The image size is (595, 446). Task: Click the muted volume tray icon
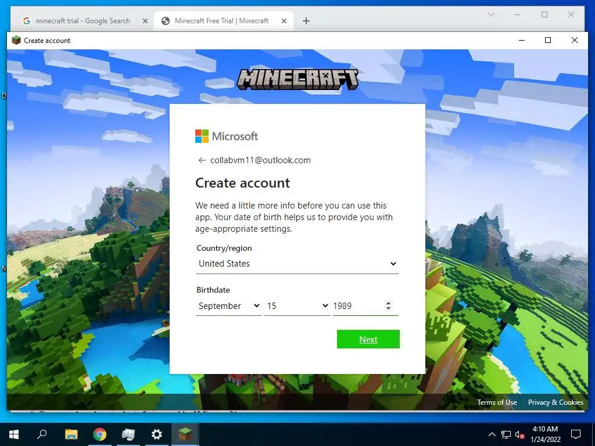point(520,434)
